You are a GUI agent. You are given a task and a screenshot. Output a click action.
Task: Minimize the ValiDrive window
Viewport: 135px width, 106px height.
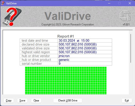click(x=109, y=3)
